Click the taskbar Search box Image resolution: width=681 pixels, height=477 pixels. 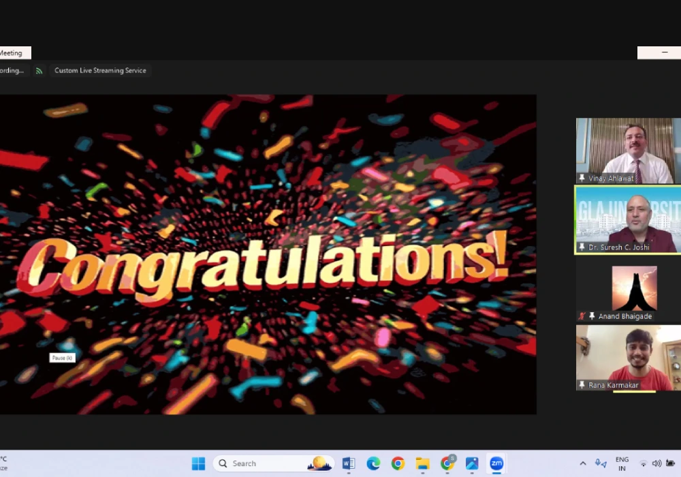click(x=274, y=463)
